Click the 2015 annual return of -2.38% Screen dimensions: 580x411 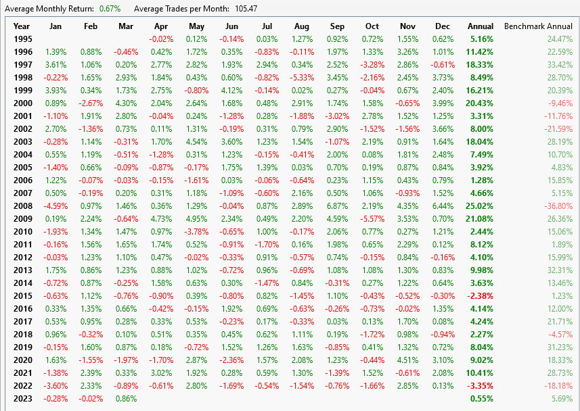pos(480,296)
